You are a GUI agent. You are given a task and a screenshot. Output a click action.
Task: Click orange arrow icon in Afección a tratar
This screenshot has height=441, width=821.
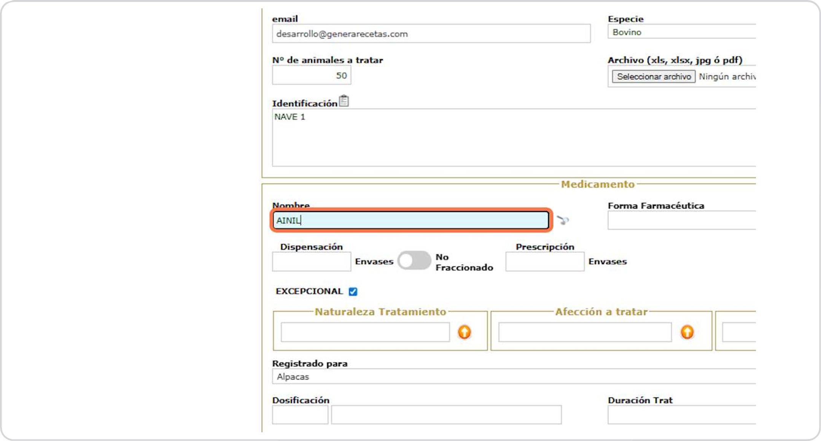687,332
